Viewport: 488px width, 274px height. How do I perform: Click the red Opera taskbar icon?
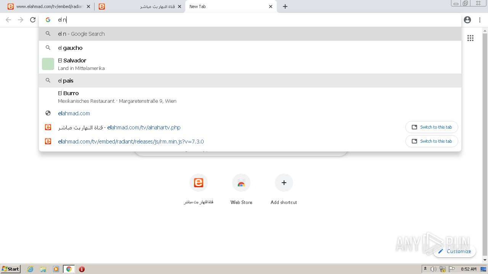82,269
